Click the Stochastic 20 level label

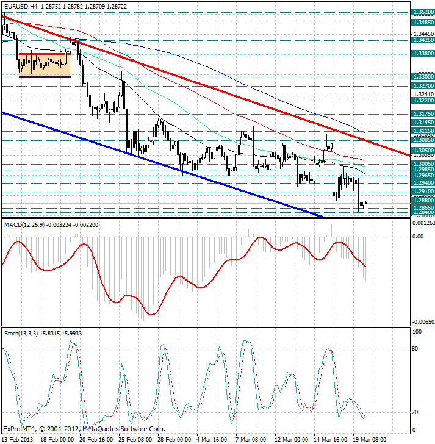[x=415, y=412]
